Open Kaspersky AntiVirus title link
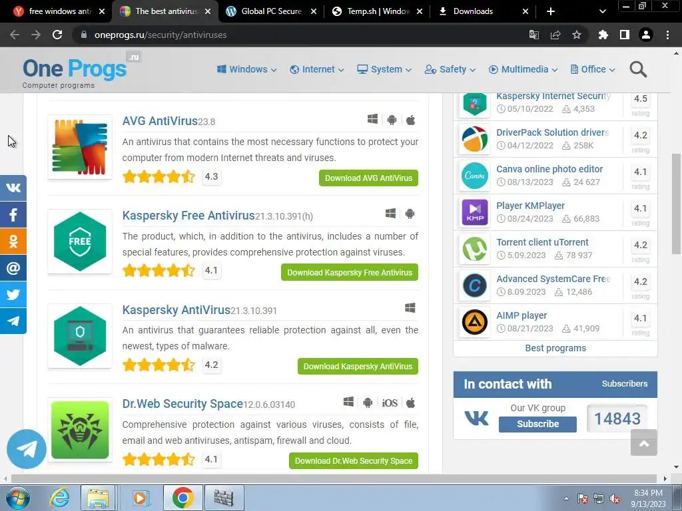 pyautogui.click(x=176, y=310)
